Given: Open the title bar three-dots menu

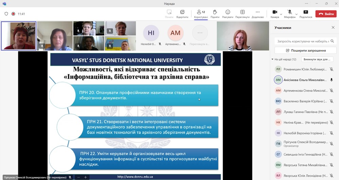Looking at the screenshot, I should tap(307, 3).
